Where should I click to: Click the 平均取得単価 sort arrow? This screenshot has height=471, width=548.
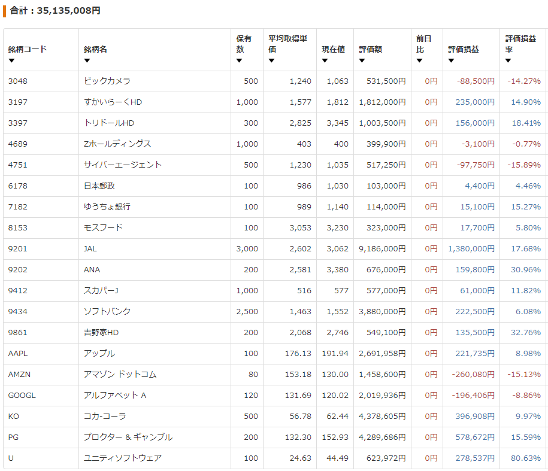(271, 60)
